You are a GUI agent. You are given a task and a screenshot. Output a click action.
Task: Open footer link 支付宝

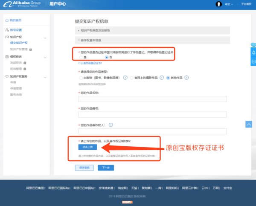pyautogui.click(x=227, y=188)
